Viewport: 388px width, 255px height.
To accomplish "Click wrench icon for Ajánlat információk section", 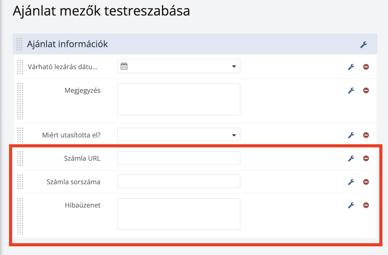I will [x=363, y=45].
